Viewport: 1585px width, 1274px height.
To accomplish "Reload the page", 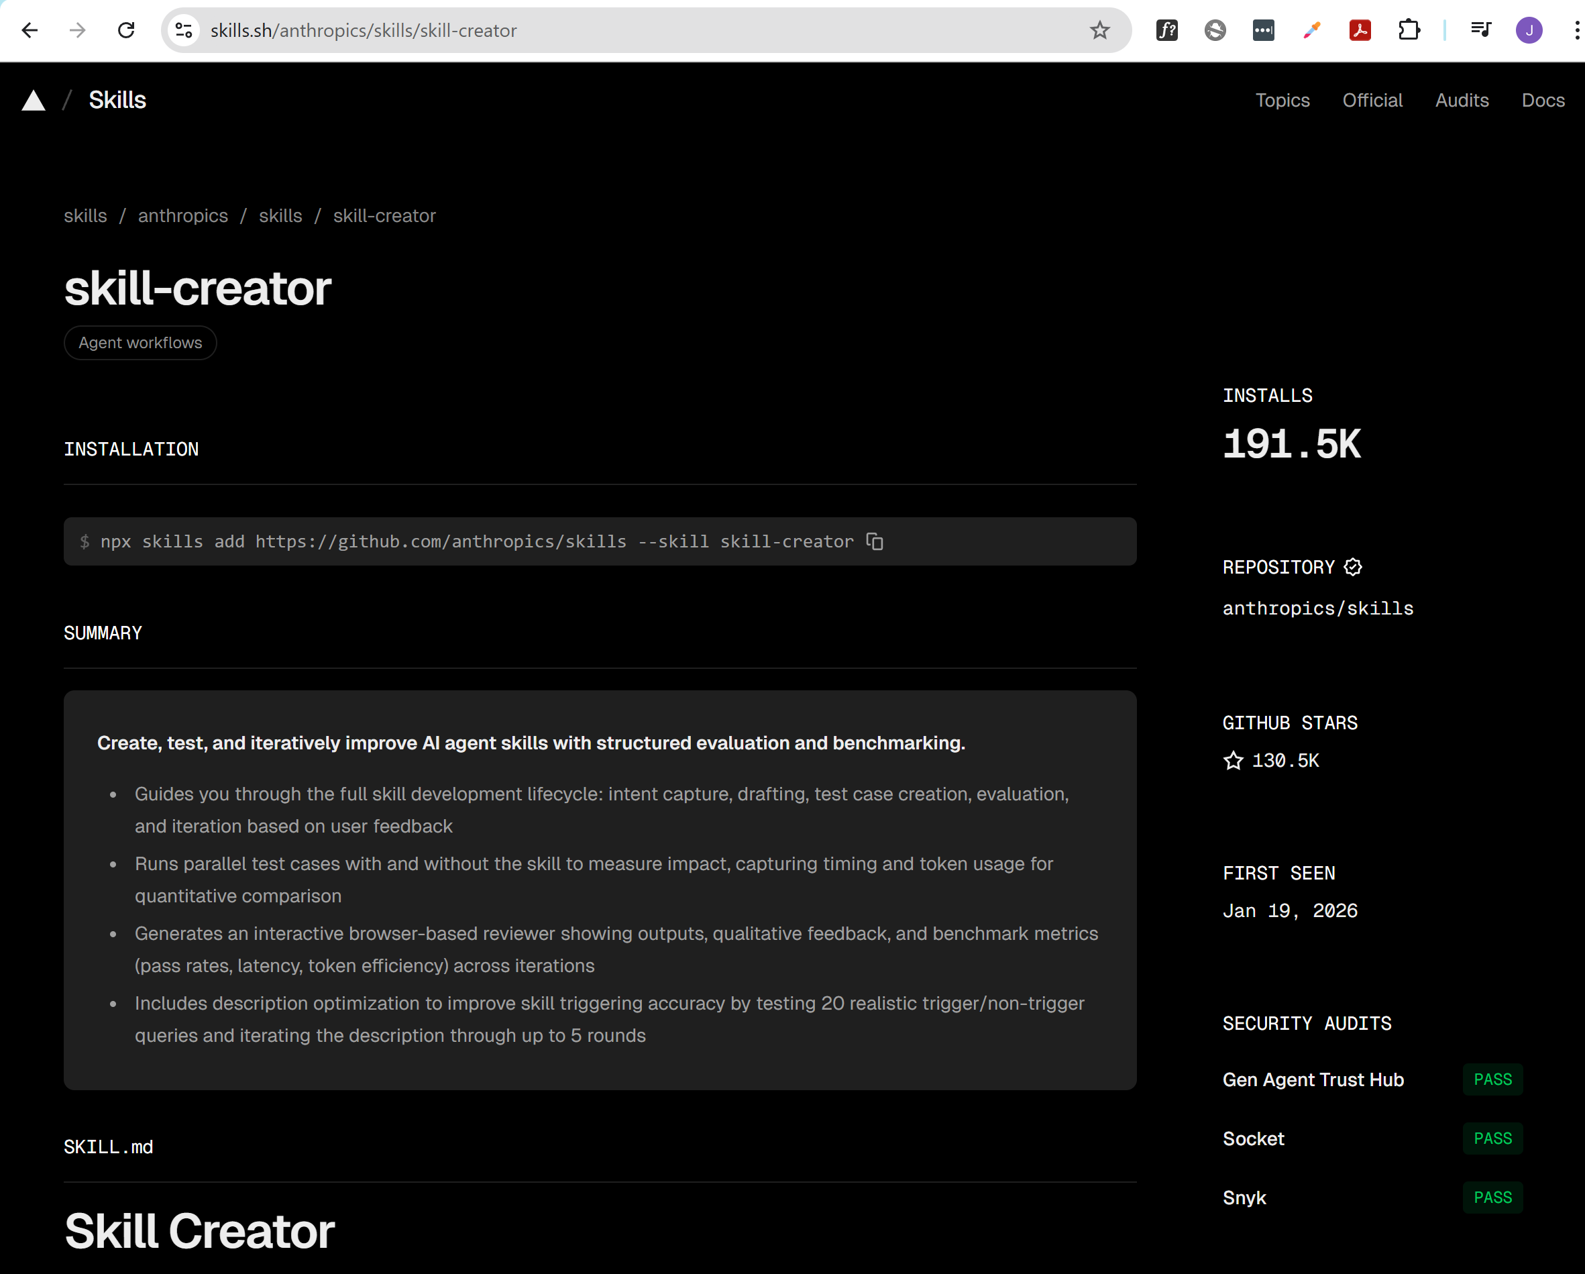I will point(127,30).
